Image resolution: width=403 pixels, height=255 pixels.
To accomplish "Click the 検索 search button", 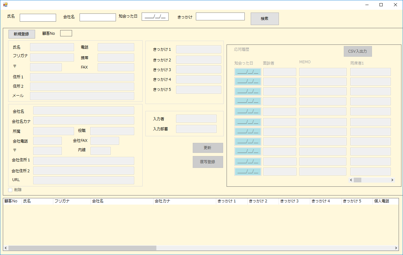I will coord(264,19).
